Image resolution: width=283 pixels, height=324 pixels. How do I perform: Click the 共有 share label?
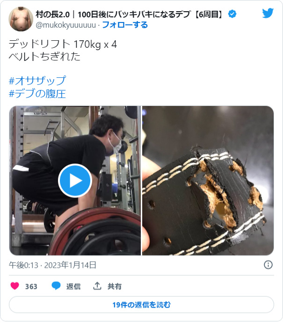pyautogui.click(x=115, y=286)
